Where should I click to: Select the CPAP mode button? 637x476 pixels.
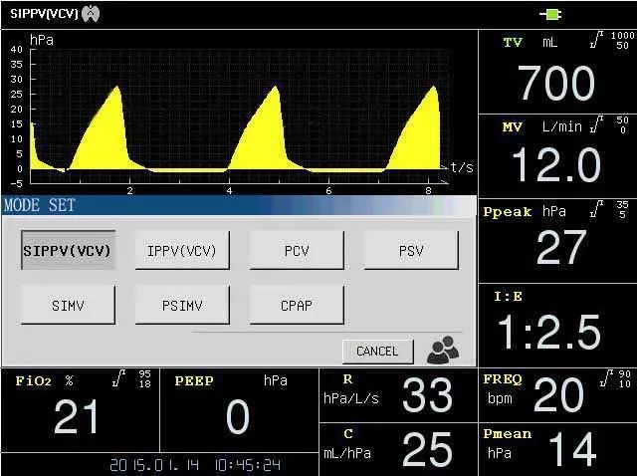(297, 306)
